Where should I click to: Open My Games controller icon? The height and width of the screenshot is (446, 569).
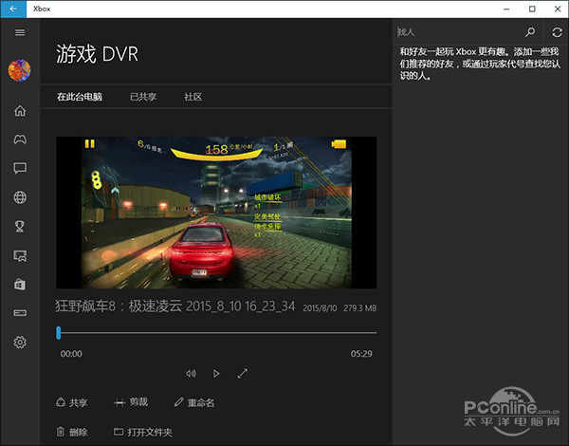pyautogui.click(x=19, y=139)
